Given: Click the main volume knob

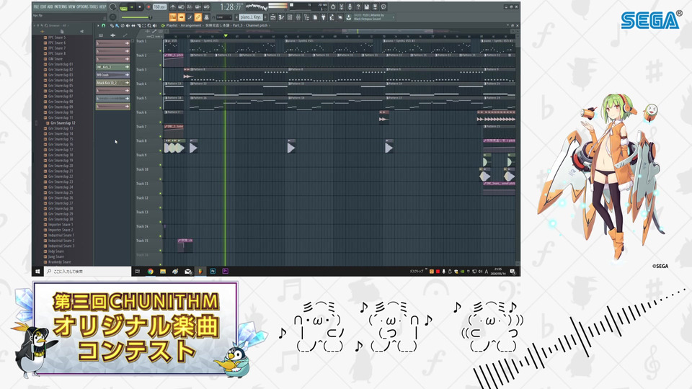Looking at the screenshot, I should pyautogui.click(x=112, y=6).
